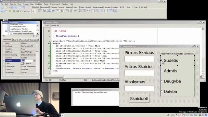Screen dimensions: 208x117
Task: Expand the Anchors property
Action: pos(4,46)
